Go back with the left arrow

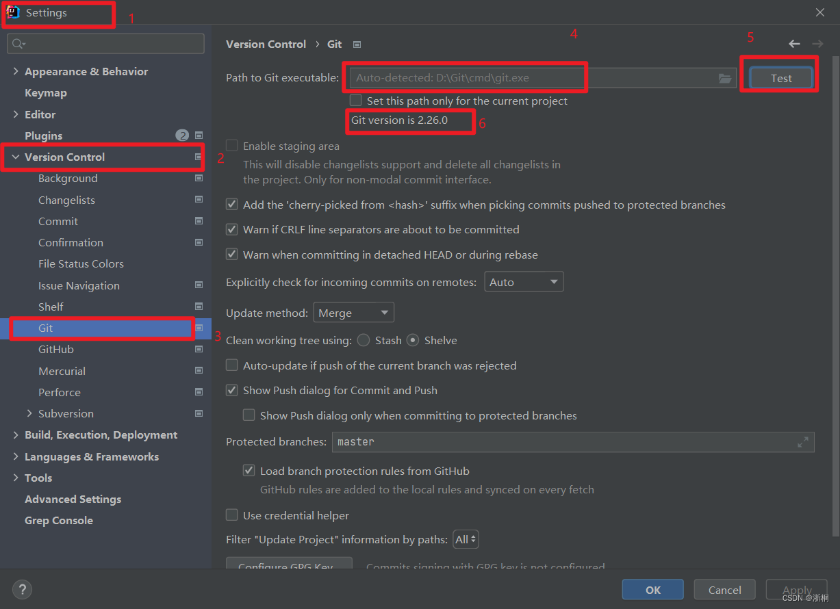(x=794, y=44)
